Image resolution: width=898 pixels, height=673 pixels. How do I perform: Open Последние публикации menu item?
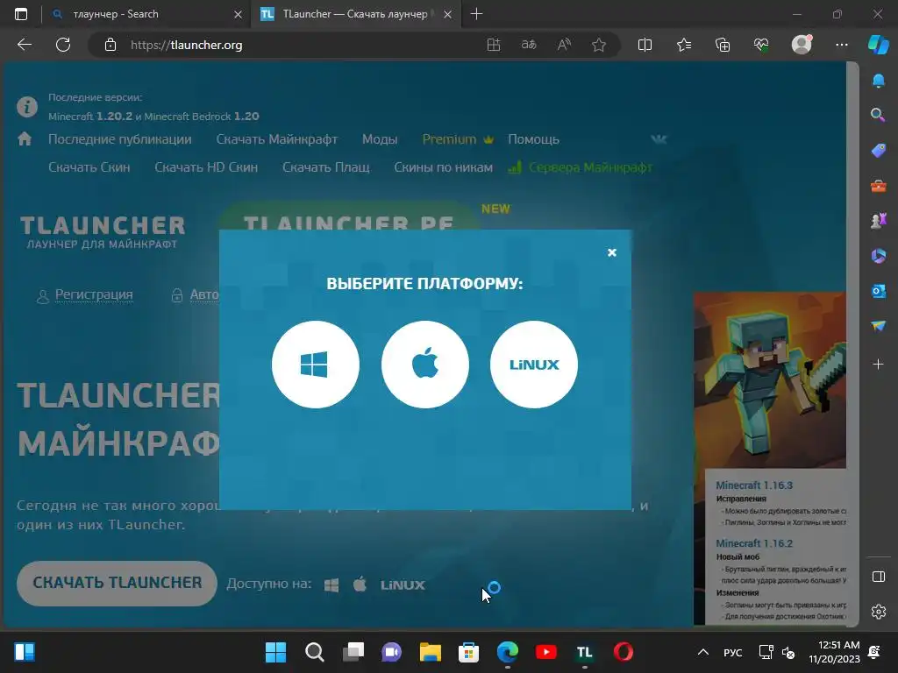[x=119, y=139]
